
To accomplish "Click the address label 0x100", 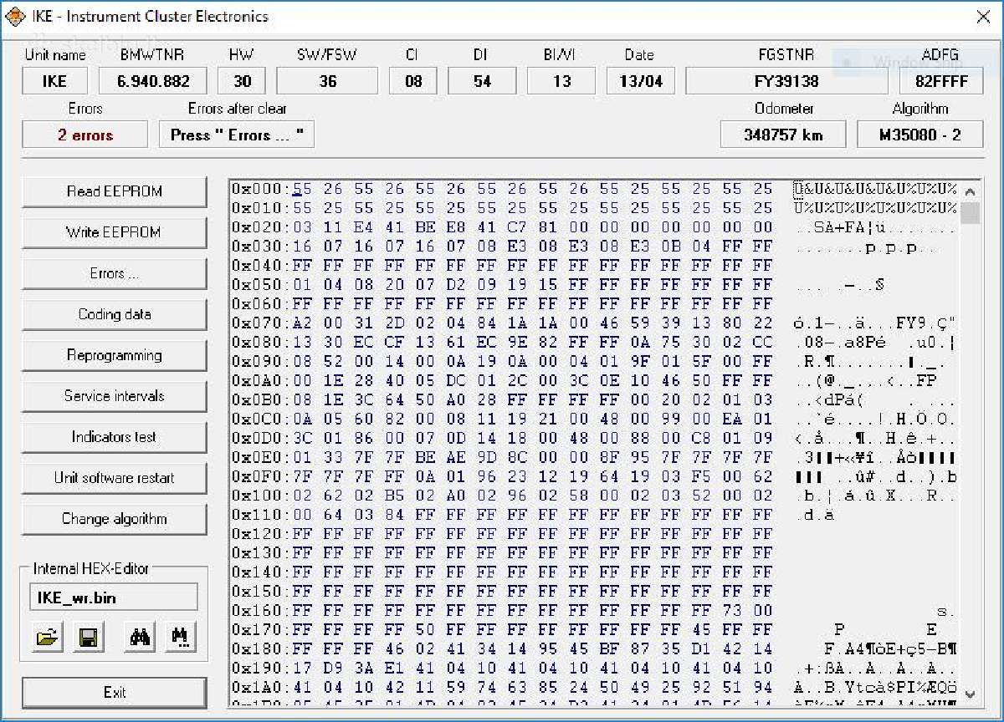I will (260, 496).
